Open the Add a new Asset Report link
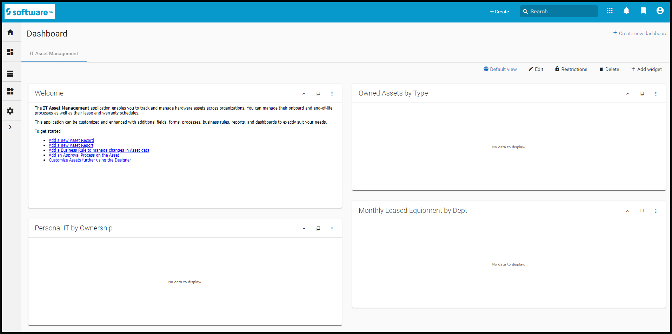The width and height of the screenshot is (672, 334). 71,145
